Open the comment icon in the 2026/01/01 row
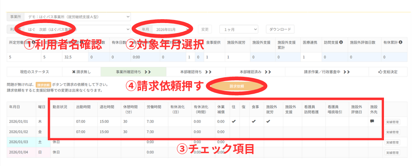Image resolution: width=414 pixels, height=166 pixels. click(x=372, y=121)
